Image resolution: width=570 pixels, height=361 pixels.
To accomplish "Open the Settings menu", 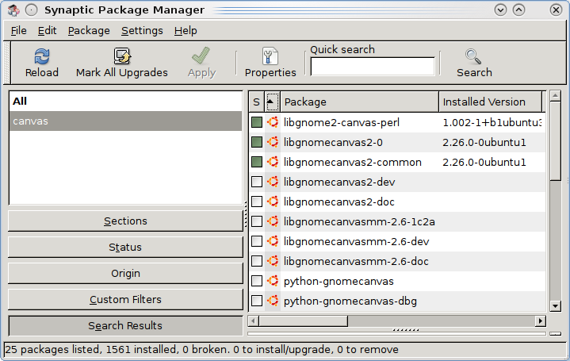I will click(x=142, y=31).
